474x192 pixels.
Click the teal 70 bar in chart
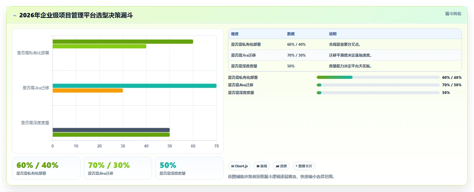[x=134, y=86]
